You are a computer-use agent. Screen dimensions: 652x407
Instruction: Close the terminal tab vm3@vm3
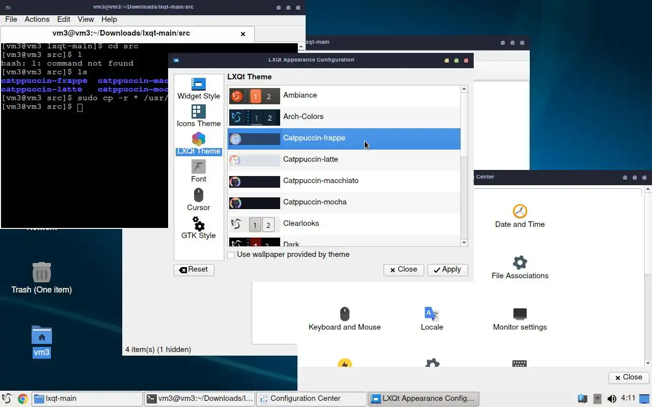pos(243,34)
